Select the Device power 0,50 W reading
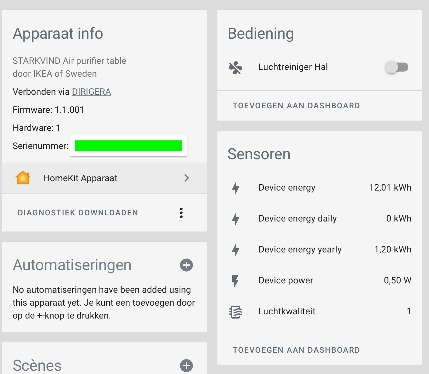Image resolution: width=429 pixels, height=374 pixels. pyautogui.click(x=397, y=280)
